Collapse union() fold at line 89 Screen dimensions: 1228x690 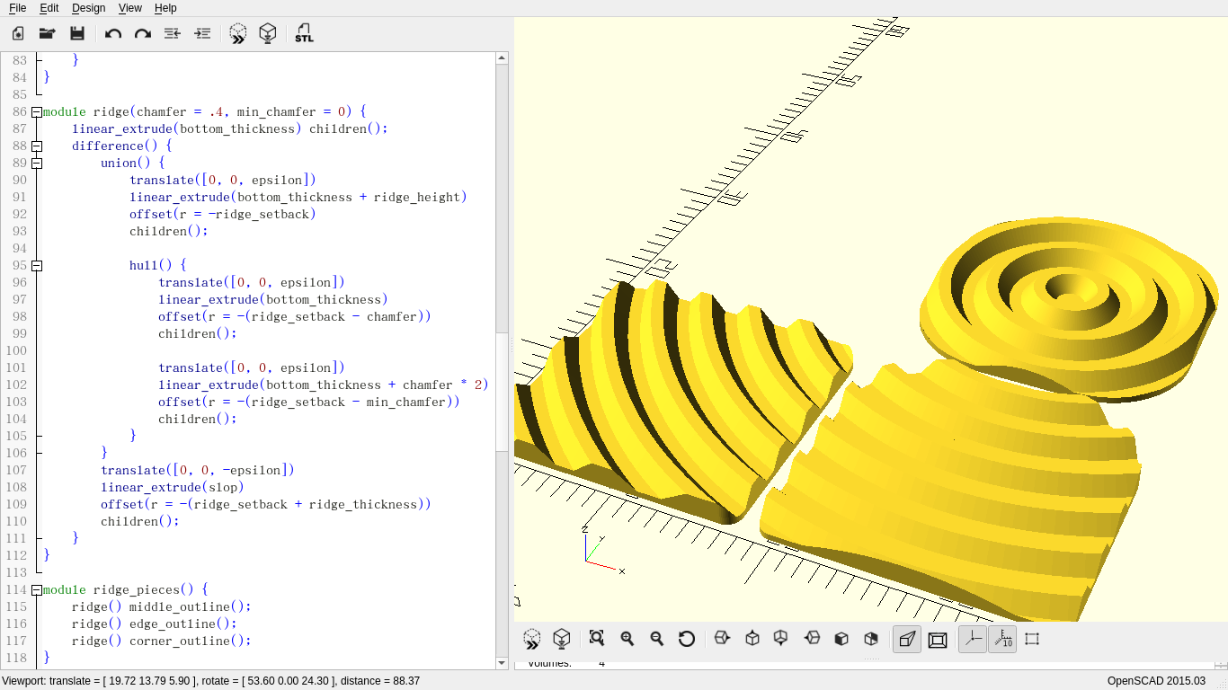(37, 164)
